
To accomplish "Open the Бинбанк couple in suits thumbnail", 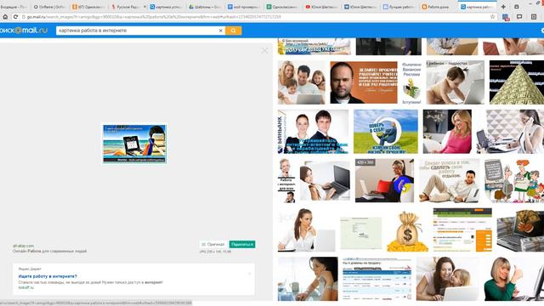I will pyautogui.click(x=313, y=132).
